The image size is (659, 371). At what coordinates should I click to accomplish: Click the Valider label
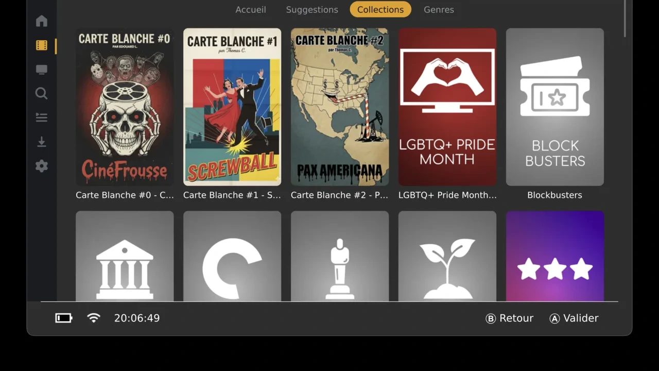coord(581,318)
